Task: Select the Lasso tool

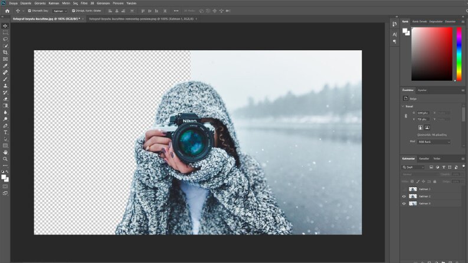Action: coord(5,39)
